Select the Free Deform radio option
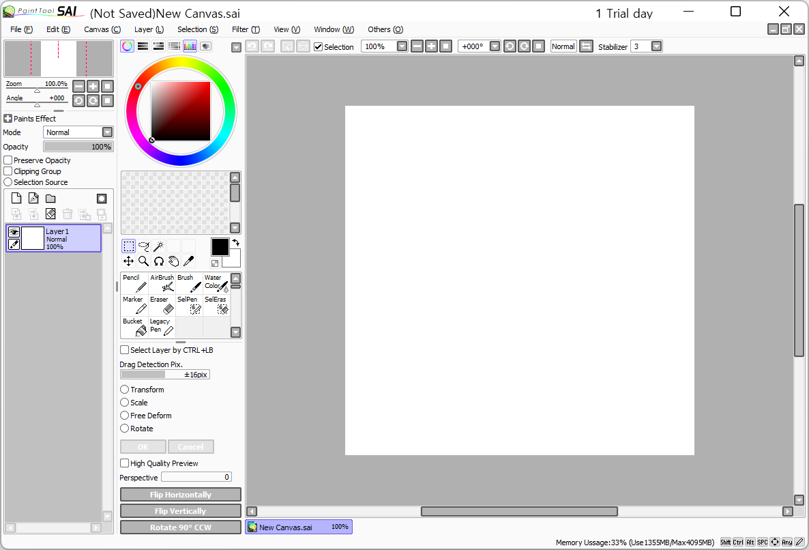The width and height of the screenshot is (809, 550). (x=124, y=415)
